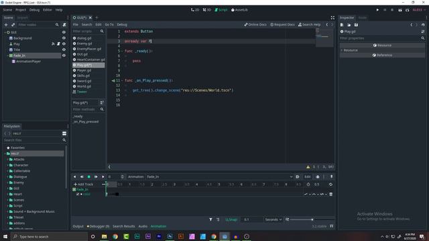
Task: Select Player.gd in script list
Action: 84,70
